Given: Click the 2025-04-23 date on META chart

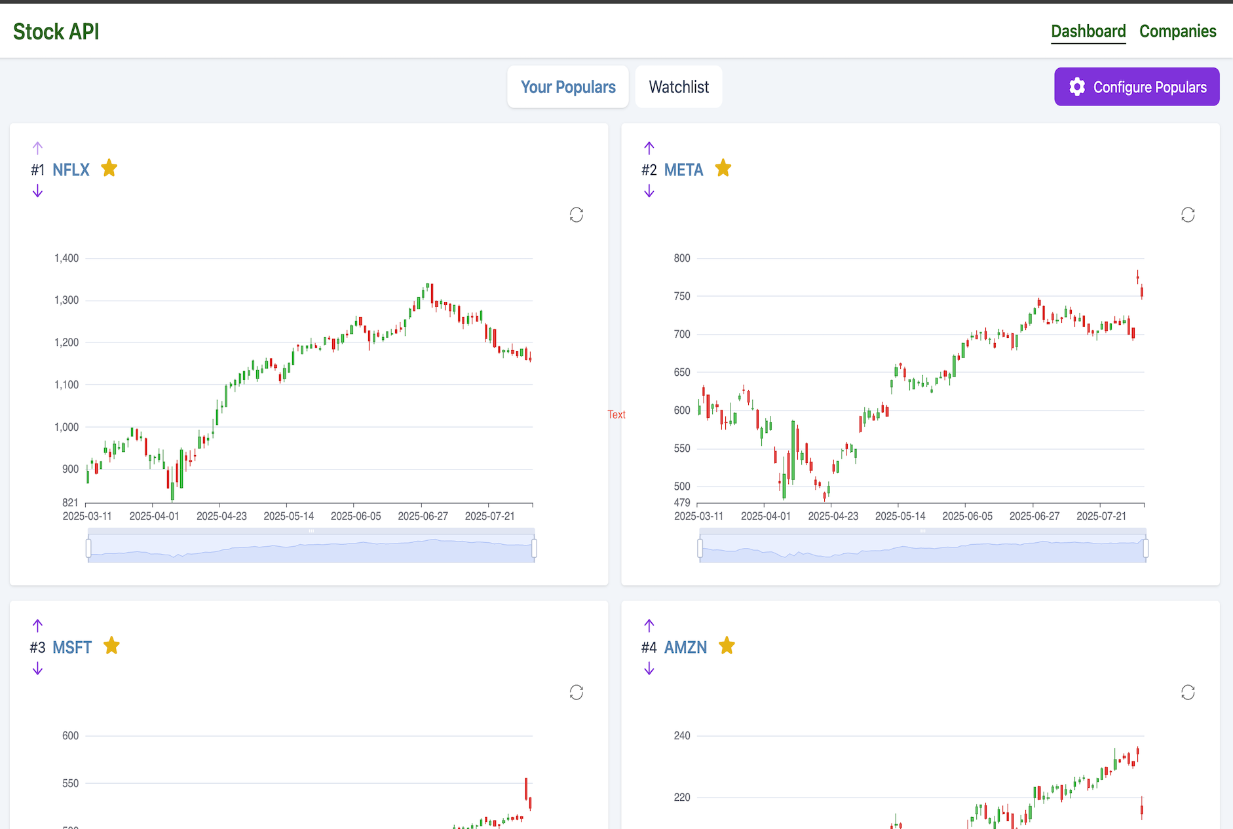Looking at the screenshot, I should (833, 516).
